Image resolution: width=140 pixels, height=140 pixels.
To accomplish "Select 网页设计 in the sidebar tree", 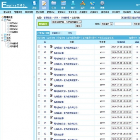I will pyautogui.click(x=14, y=23).
